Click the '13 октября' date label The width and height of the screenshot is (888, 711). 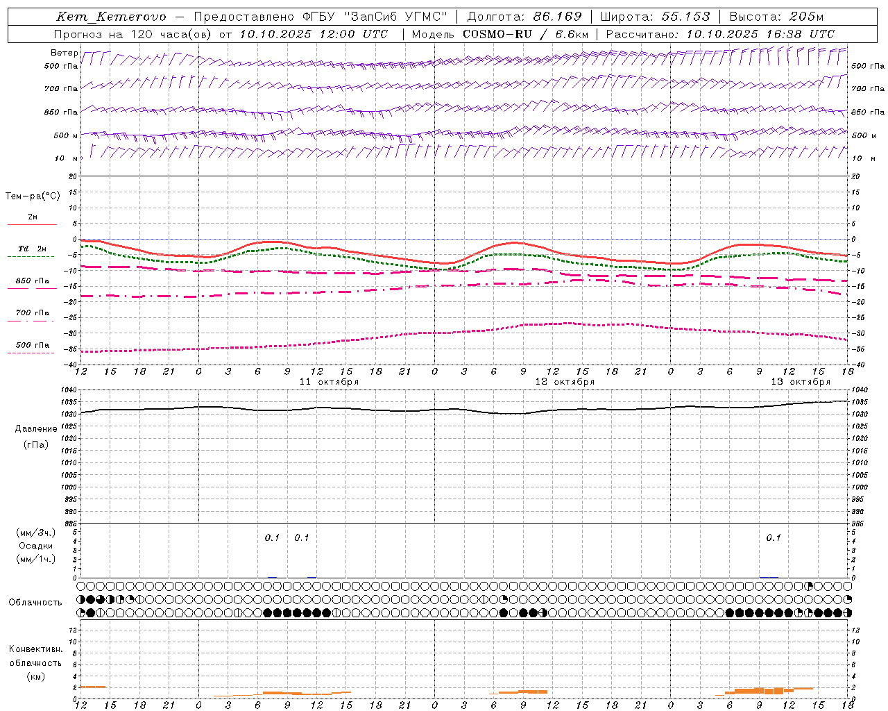tap(801, 382)
